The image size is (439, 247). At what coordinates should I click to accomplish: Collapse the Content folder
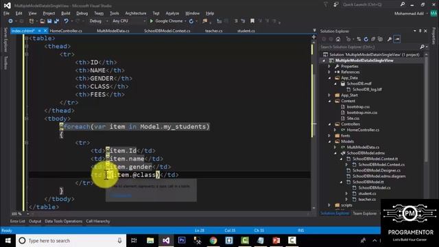coord(329,101)
